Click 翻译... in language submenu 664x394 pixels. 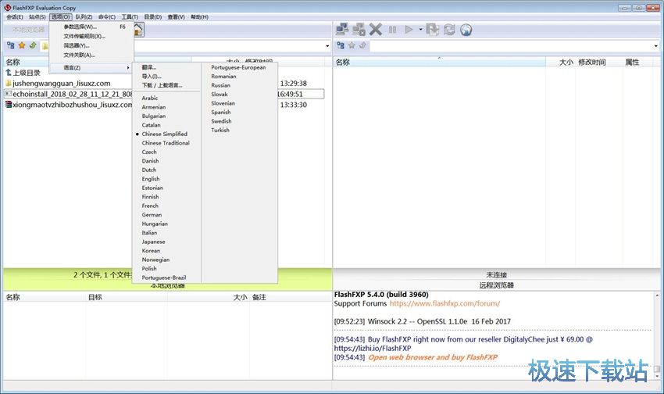(x=149, y=67)
